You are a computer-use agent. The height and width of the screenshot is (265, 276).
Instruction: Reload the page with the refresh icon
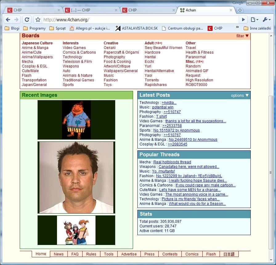point(27,19)
